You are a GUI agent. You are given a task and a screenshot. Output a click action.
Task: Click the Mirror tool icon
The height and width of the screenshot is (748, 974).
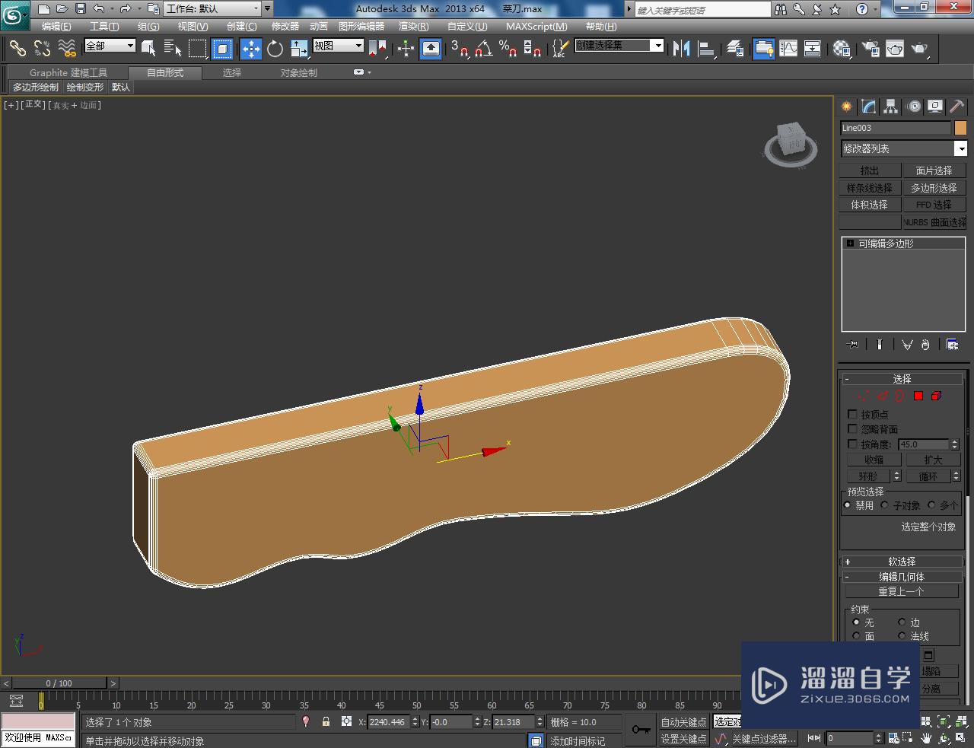pos(682,49)
